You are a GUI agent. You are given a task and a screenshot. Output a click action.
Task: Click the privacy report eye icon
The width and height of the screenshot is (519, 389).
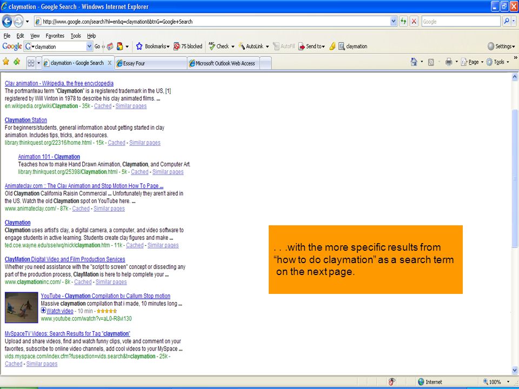(x=391, y=382)
